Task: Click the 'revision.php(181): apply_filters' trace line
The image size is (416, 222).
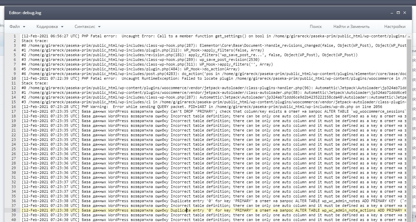Action: tap(190, 55)
